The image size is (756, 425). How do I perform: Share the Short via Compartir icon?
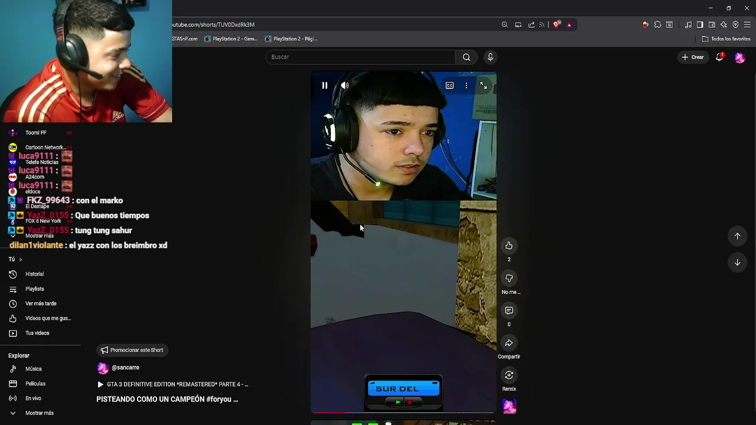509,343
